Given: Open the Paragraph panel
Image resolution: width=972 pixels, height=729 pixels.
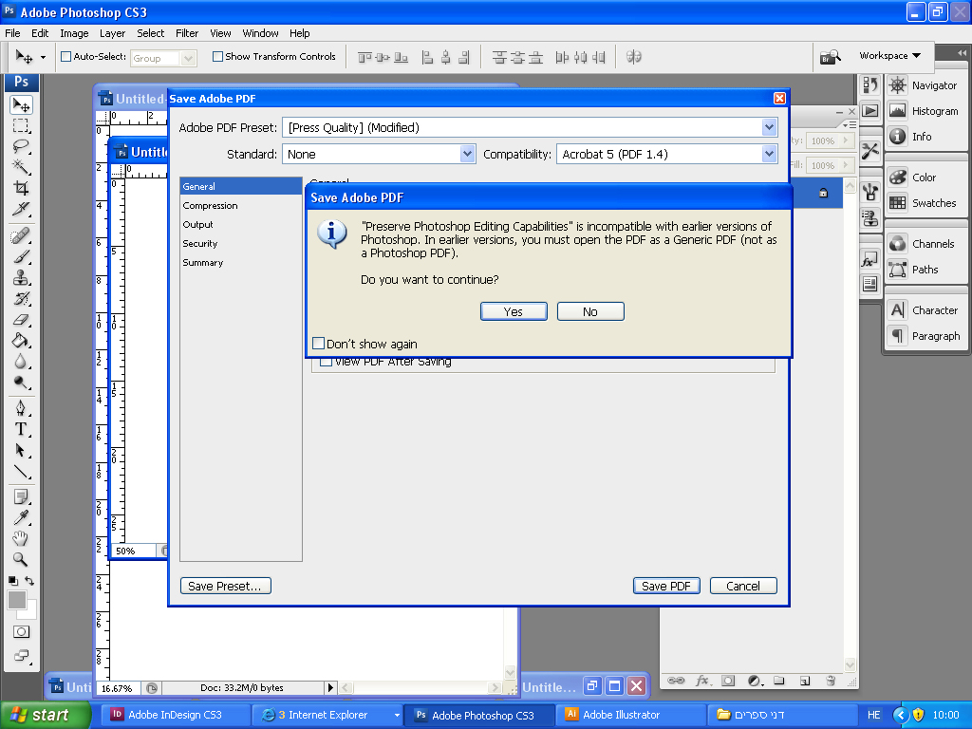Looking at the screenshot, I should [924, 336].
